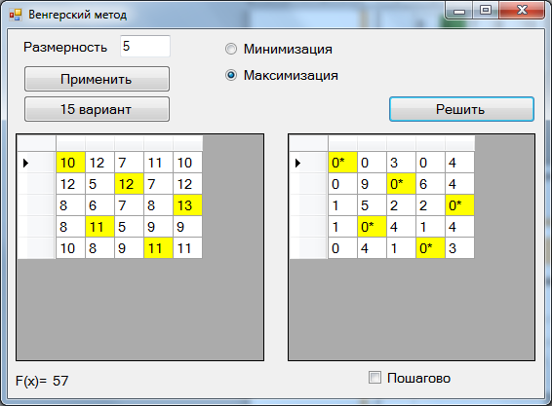Enable the Пошагово checkbox

coord(375,378)
